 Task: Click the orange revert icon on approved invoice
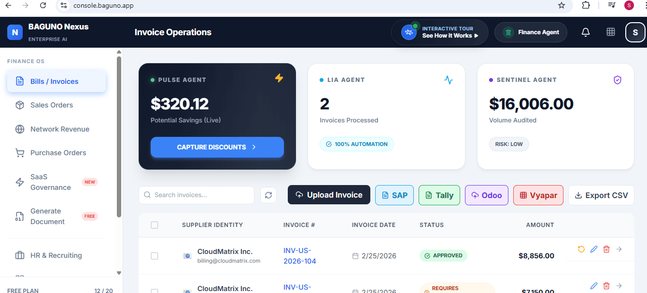(581, 249)
